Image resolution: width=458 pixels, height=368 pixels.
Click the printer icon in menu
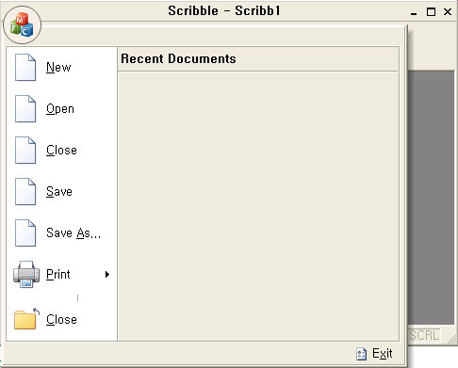point(26,274)
